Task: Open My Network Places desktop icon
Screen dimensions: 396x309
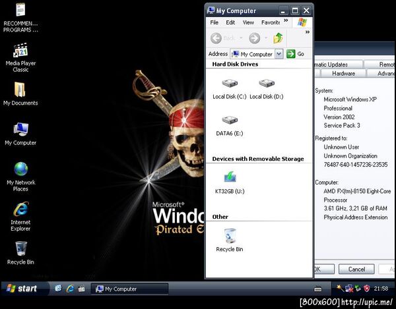Action: pos(20,177)
